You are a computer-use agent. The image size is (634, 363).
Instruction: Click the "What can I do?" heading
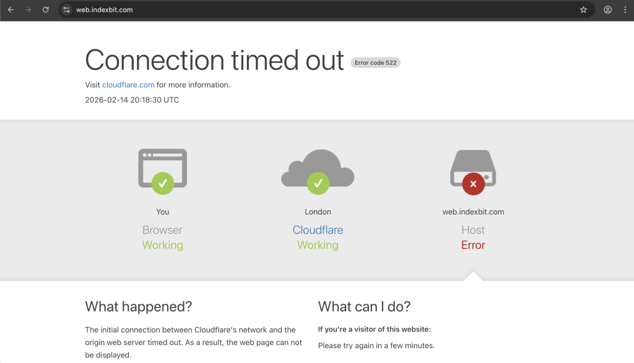click(364, 307)
